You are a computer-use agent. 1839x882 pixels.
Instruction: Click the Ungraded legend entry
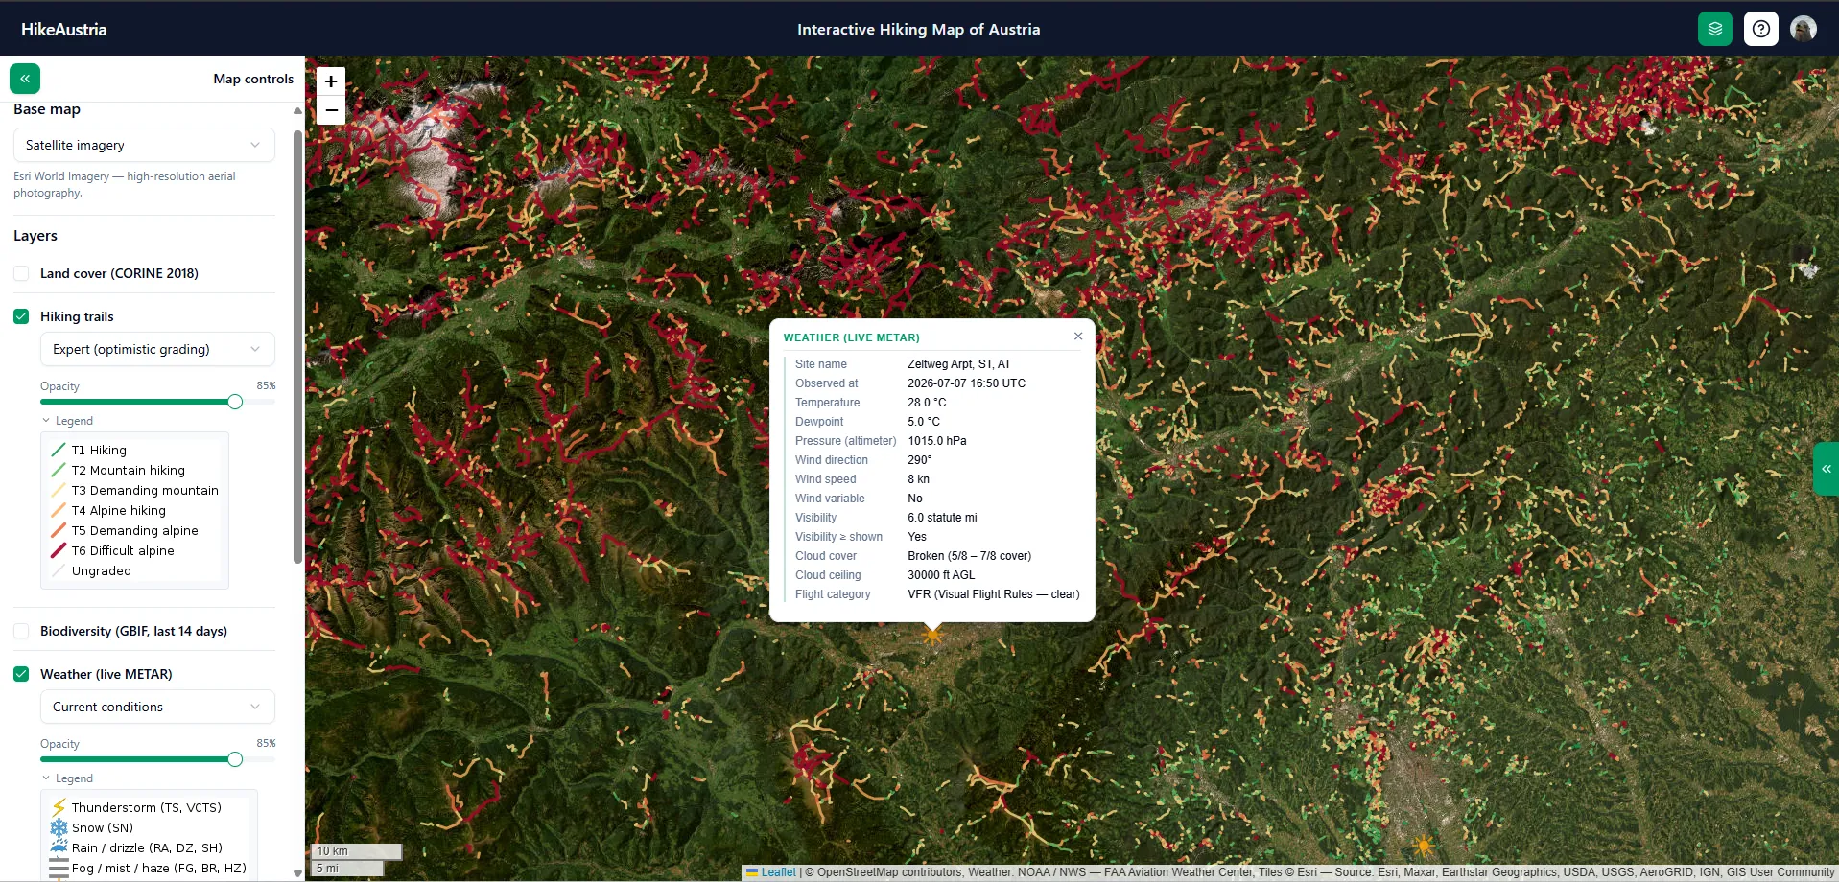[91, 570]
